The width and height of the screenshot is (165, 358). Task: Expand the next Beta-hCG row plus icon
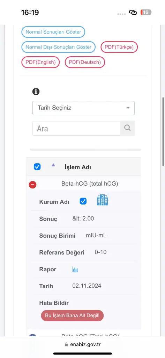(32, 335)
